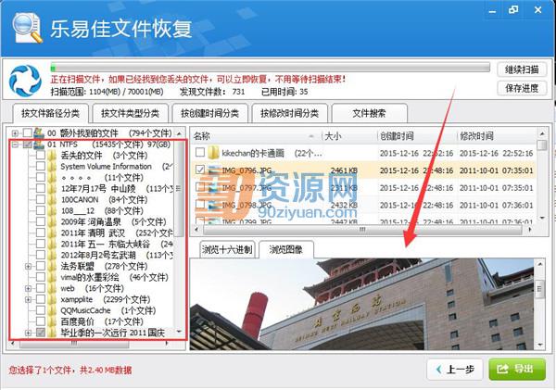Check the 100CANON folder checkbox
Image resolution: width=556 pixels, height=390 pixels.
coord(41,199)
